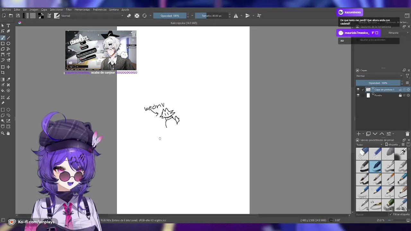Toggle preserve alpha checkerboard button

[137, 15]
